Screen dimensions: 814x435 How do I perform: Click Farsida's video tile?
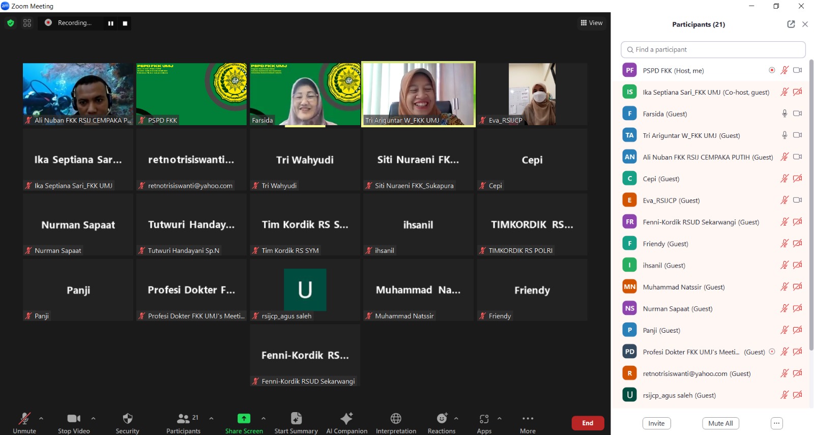305,94
